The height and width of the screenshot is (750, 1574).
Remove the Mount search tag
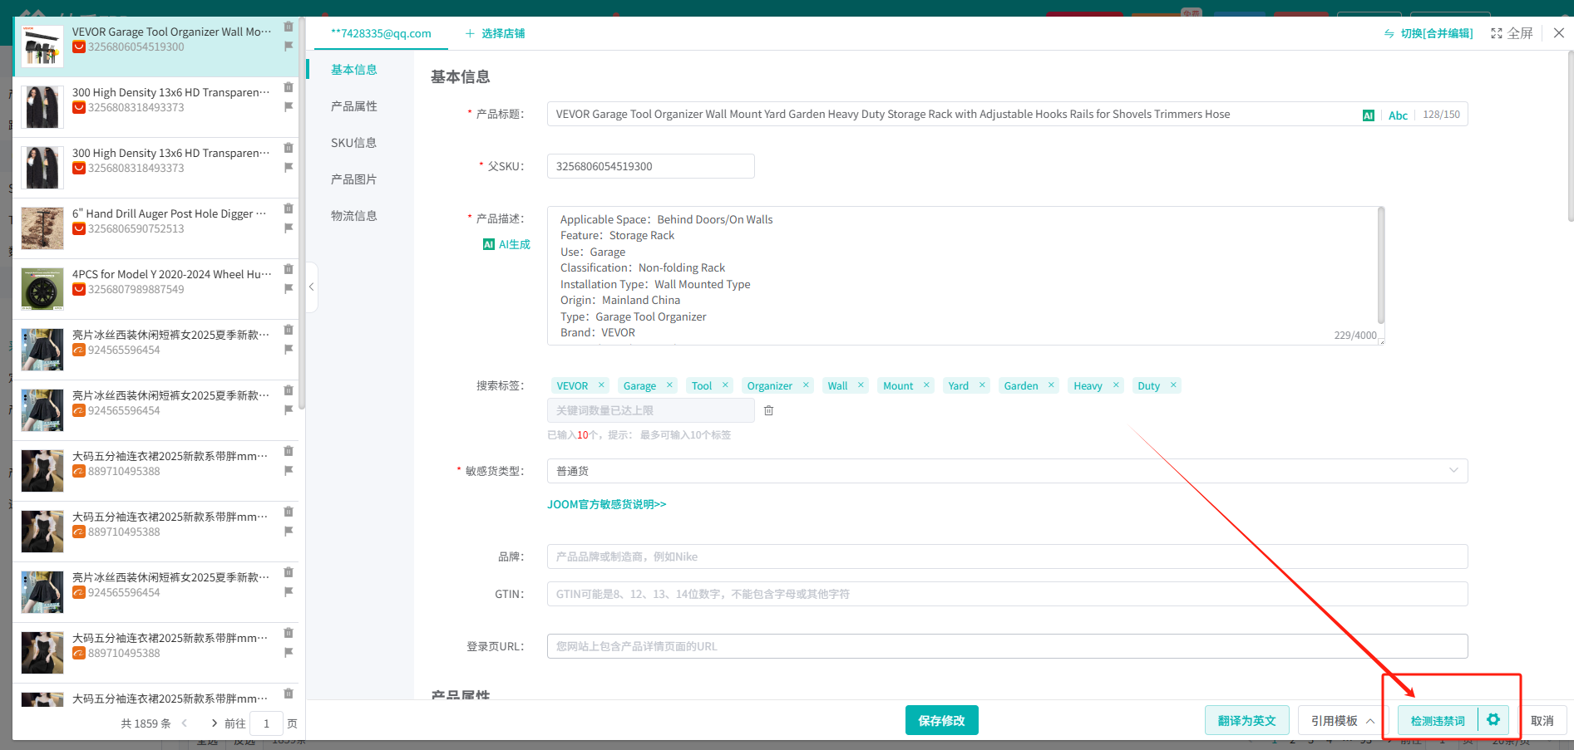click(926, 385)
